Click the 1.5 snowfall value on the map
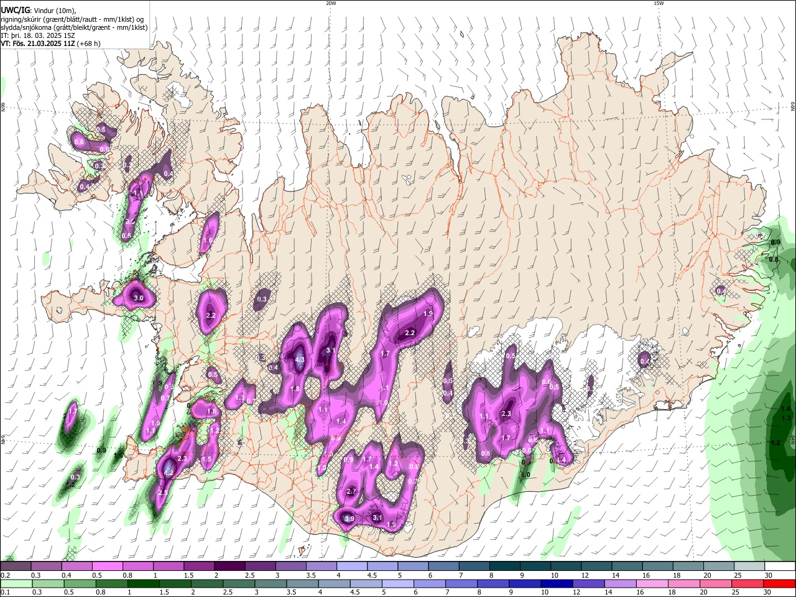Image resolution: width=796 pixels, height=597 pixels. (206, 459)
